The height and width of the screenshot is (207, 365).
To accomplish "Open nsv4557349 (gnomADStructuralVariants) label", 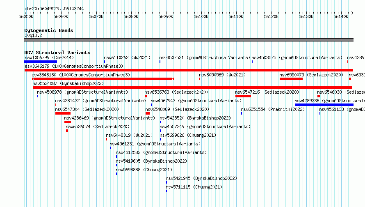I will coord(205,126).
